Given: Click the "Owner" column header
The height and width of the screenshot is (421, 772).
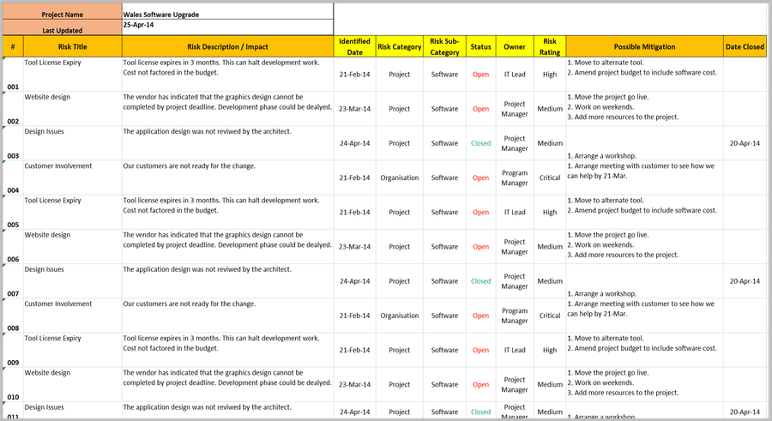Looking at the screenshot, I should (x=515, y=46).
